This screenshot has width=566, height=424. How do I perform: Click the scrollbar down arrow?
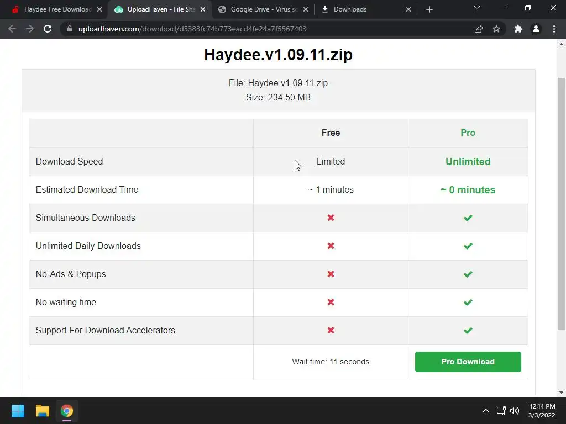point(561,393)
